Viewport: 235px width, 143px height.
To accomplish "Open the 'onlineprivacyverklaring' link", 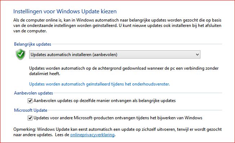I will [92, 135].
